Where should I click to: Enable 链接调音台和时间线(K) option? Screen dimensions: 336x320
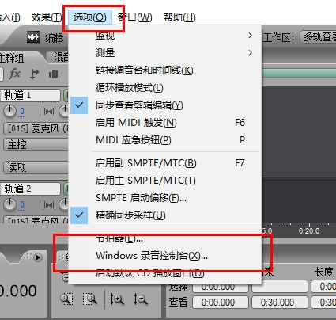click(x=165, y=70)
